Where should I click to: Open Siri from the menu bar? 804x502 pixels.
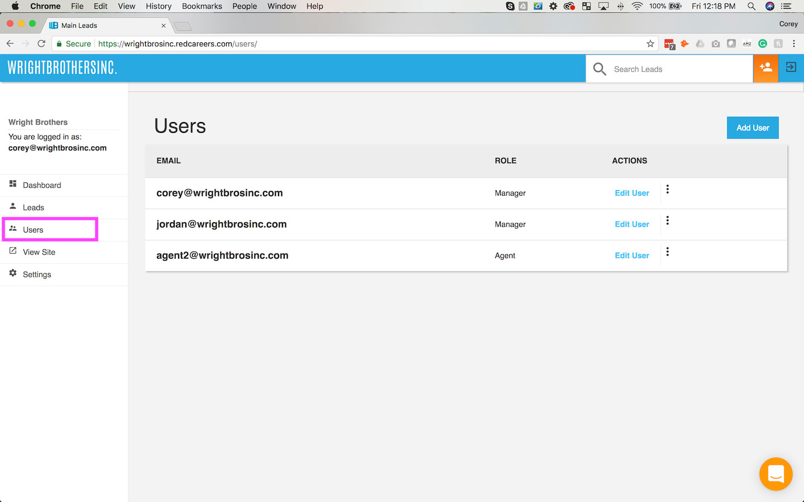[x=770, y=6]
